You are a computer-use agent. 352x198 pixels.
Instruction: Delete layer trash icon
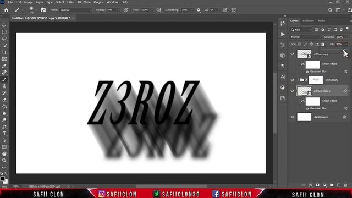[x=346, y=185]
